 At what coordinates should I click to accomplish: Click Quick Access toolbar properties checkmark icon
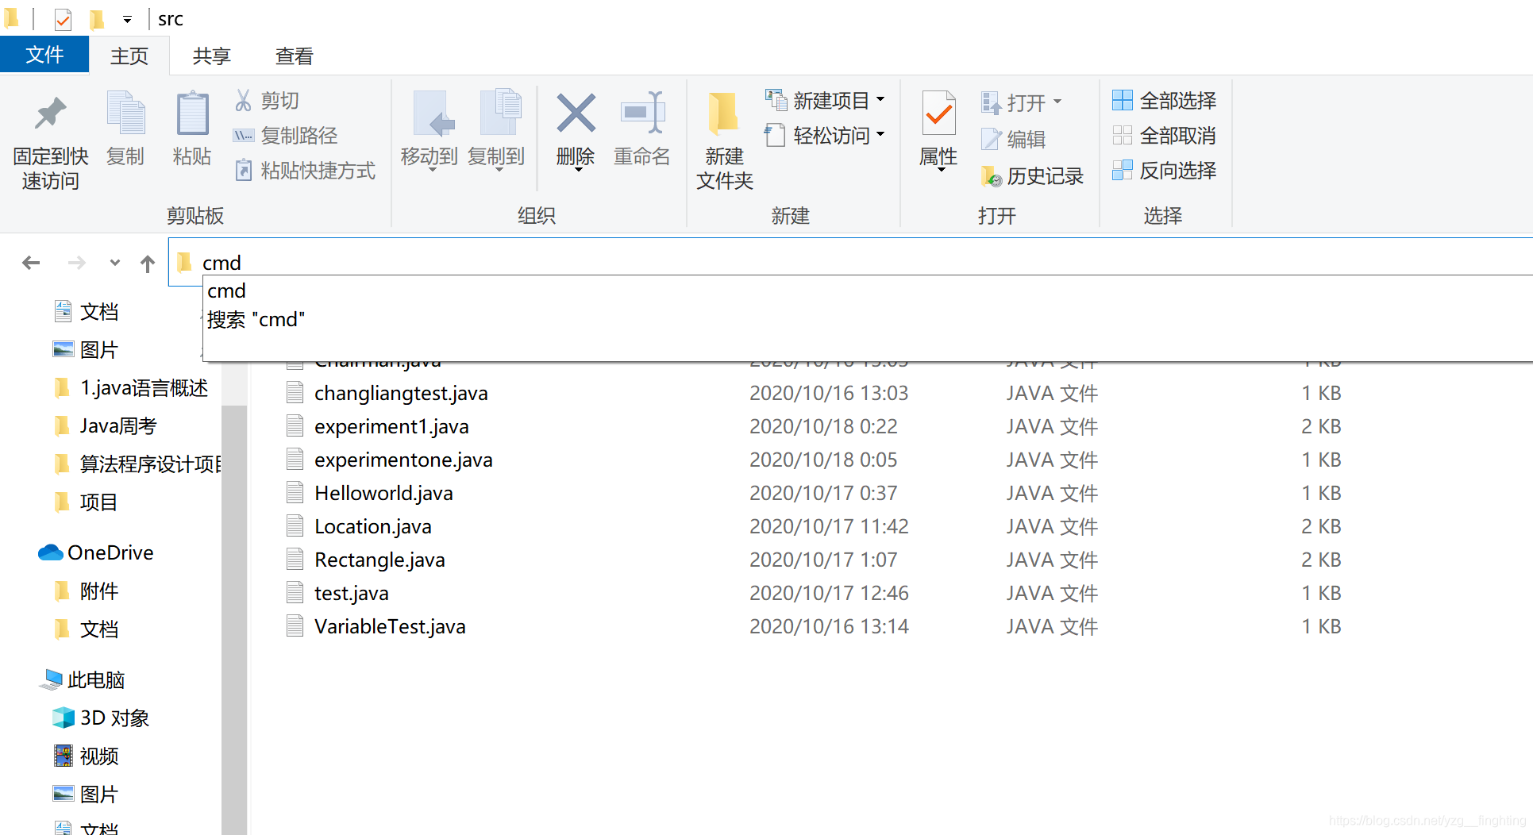pos(63,19)
